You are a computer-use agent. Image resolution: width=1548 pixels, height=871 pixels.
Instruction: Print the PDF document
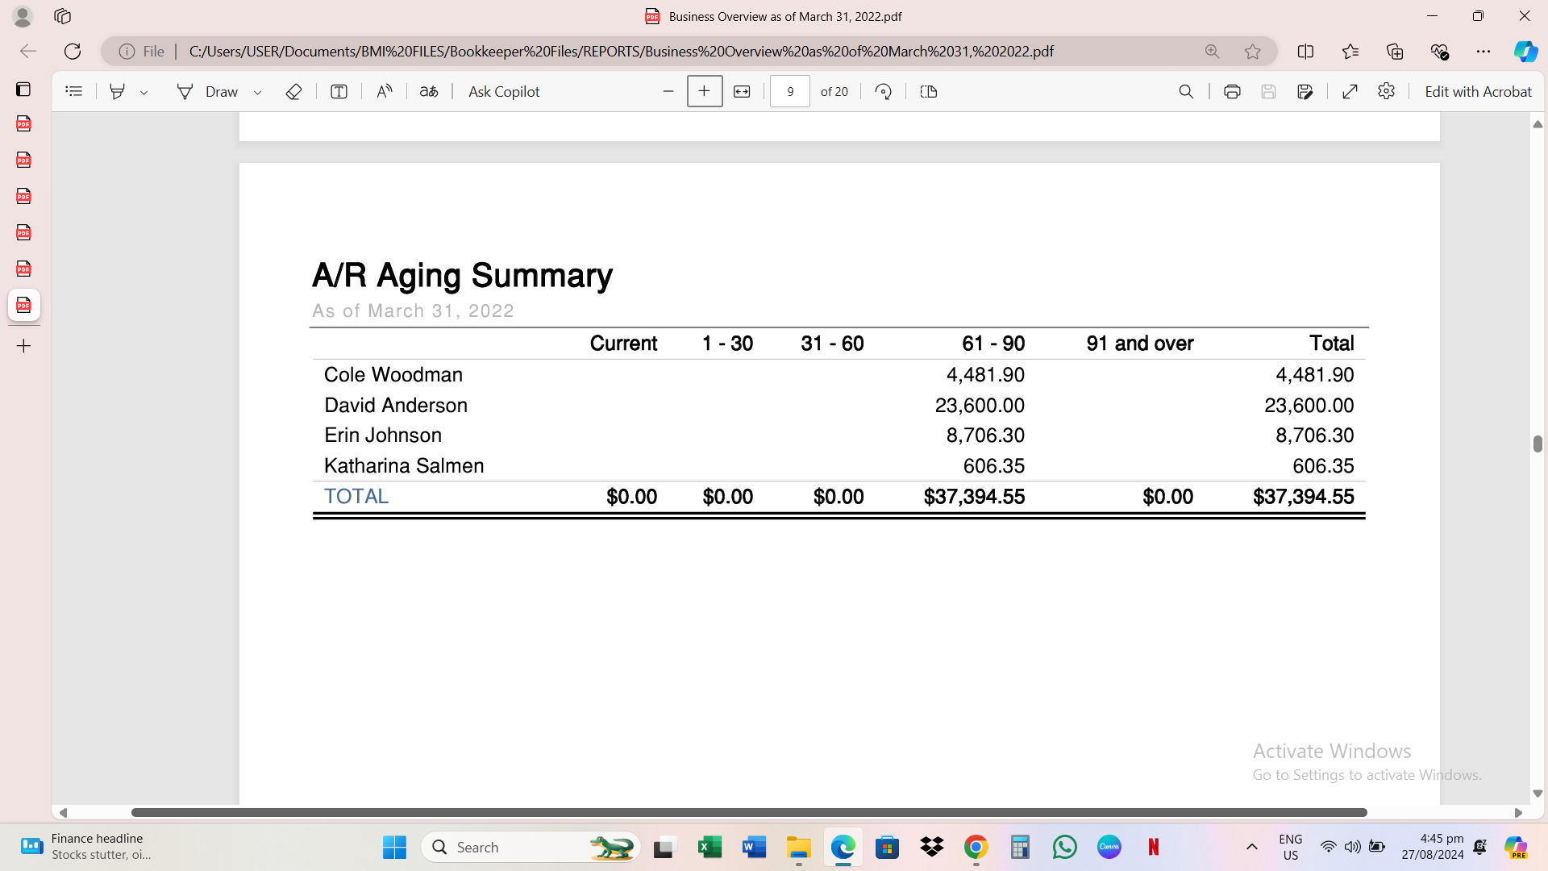point(1232,92)
